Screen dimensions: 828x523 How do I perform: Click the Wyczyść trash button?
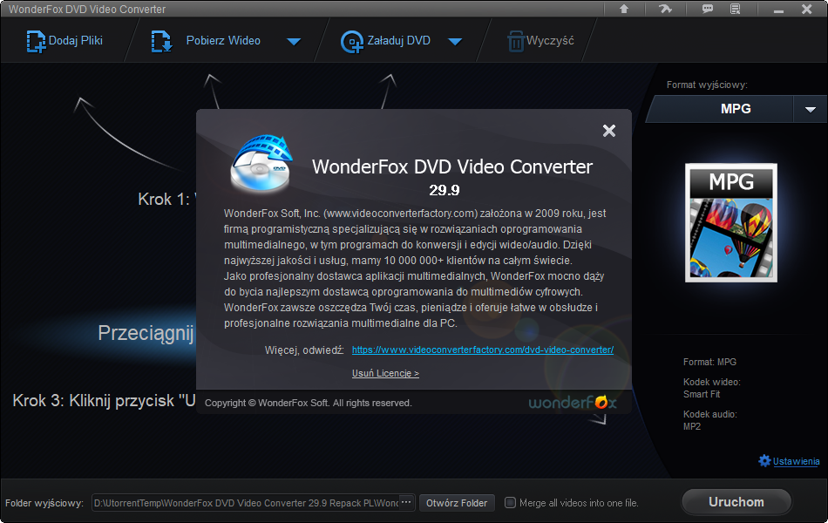[x=540, y=41]
